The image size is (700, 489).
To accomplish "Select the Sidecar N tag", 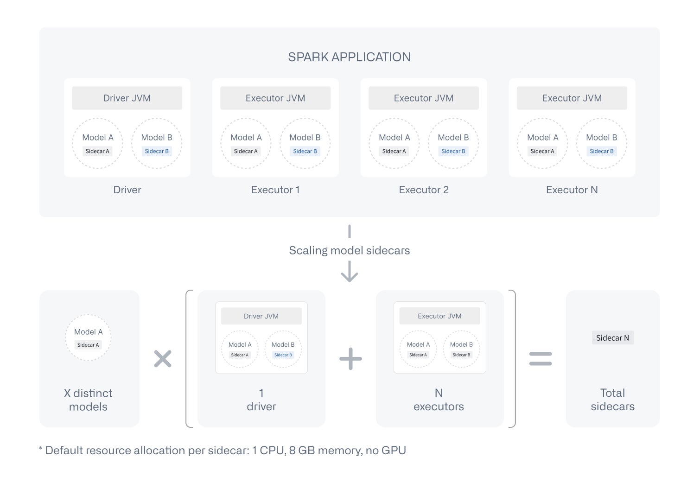I will pyautogui.click(x=612, y=338).
